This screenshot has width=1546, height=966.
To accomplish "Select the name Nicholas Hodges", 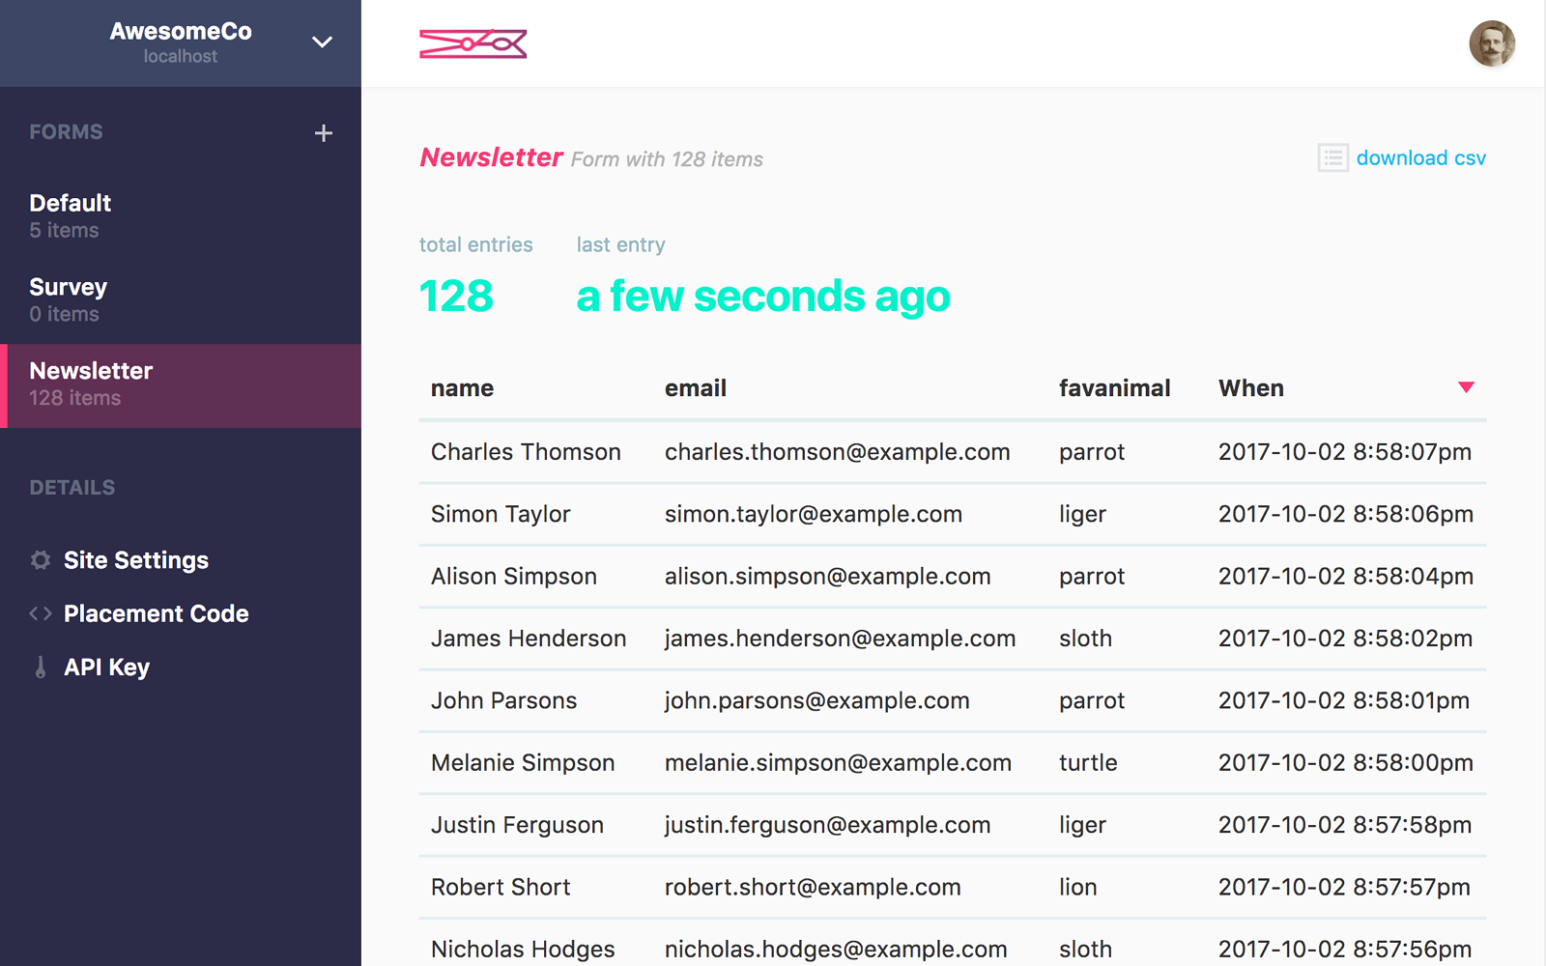I will (x=523, y=950).
